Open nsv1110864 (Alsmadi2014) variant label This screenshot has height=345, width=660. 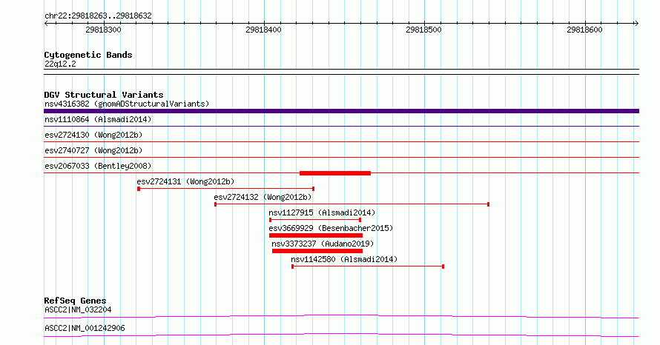click(x=98, y=119)
